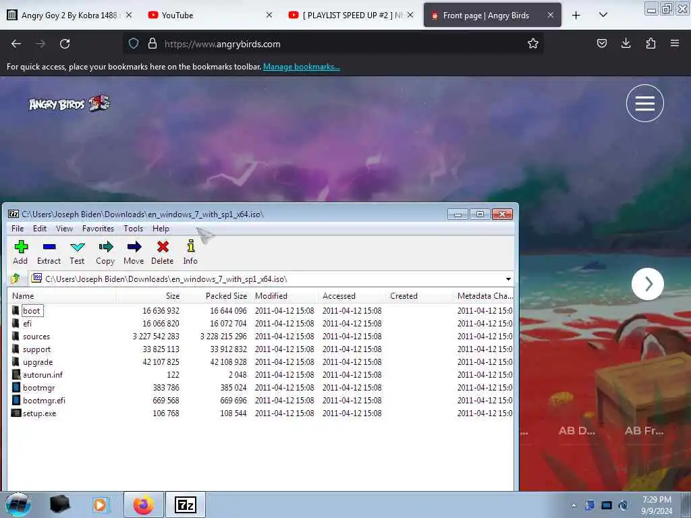Image resolution: width=691 pixels, height=518 pixels.
Task: Switch to the YouTube browser tab
Action: pos(209,15)
